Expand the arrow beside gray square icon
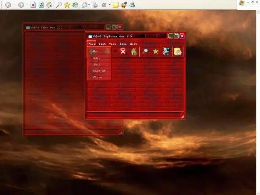This screenshot has height=195, width=260. click(110, 5)
